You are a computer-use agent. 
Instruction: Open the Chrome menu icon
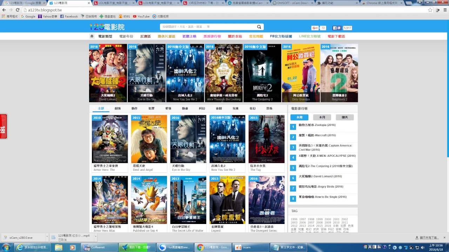[445, 10]
